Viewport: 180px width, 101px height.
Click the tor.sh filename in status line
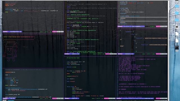coord(12,98)
